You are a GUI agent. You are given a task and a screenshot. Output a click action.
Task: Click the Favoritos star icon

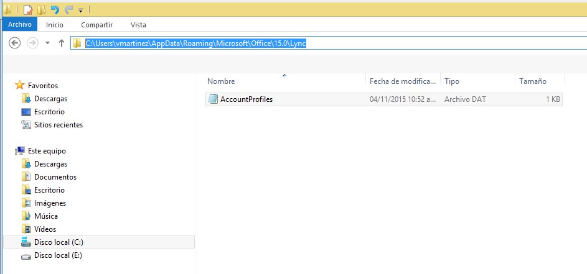coord(20,85)
